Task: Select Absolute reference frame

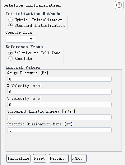Action: (x=11, y=58)
